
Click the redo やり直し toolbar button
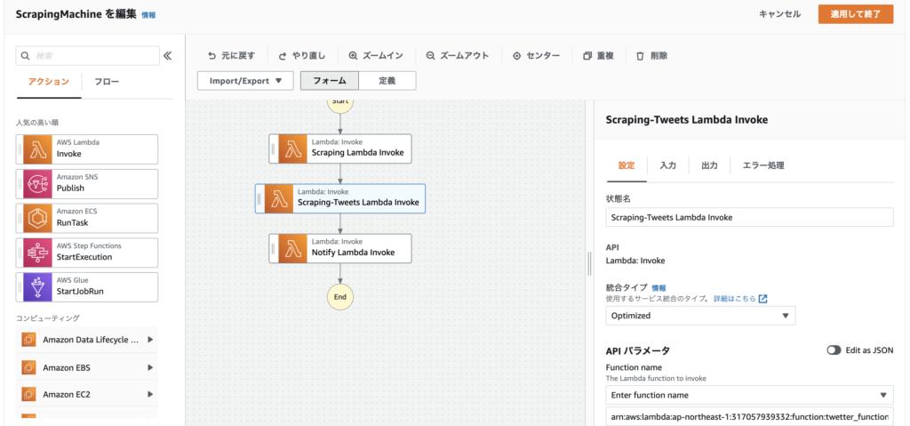click(x=302, y=56)
